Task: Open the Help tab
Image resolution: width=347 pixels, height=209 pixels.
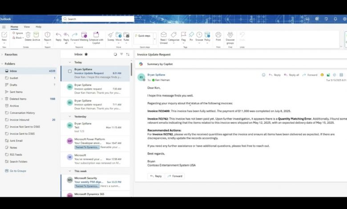Action: (38, 27)
